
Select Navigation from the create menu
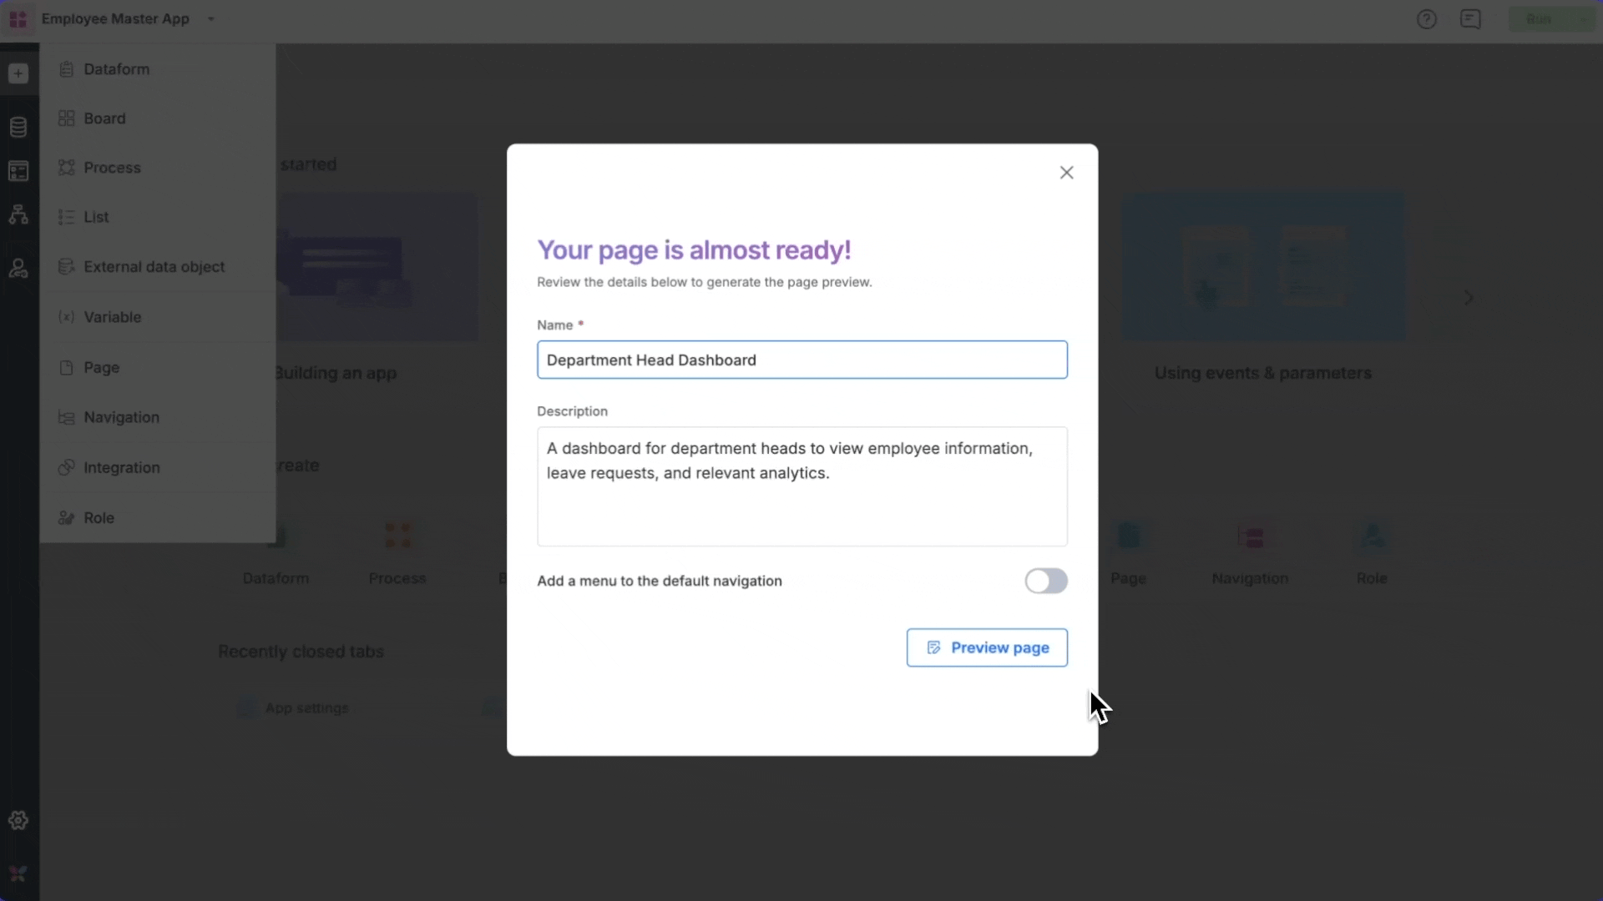(x=121, y=417)
